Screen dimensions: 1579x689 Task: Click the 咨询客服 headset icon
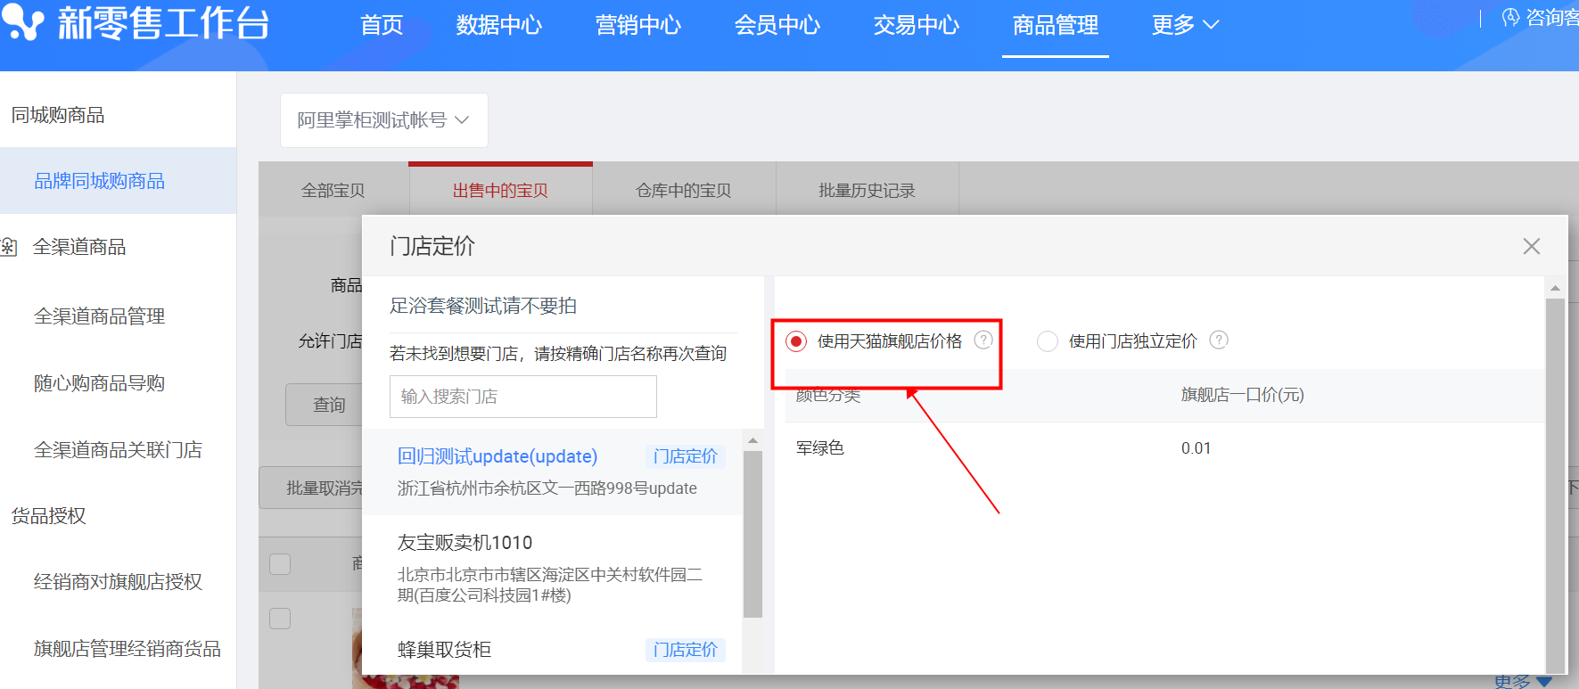[x=1510, y=18]
